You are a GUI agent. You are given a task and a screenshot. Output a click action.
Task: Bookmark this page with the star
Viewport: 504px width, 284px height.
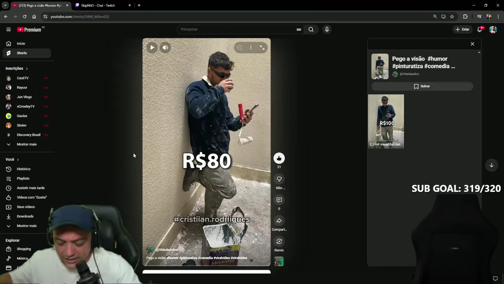[452, 17]
